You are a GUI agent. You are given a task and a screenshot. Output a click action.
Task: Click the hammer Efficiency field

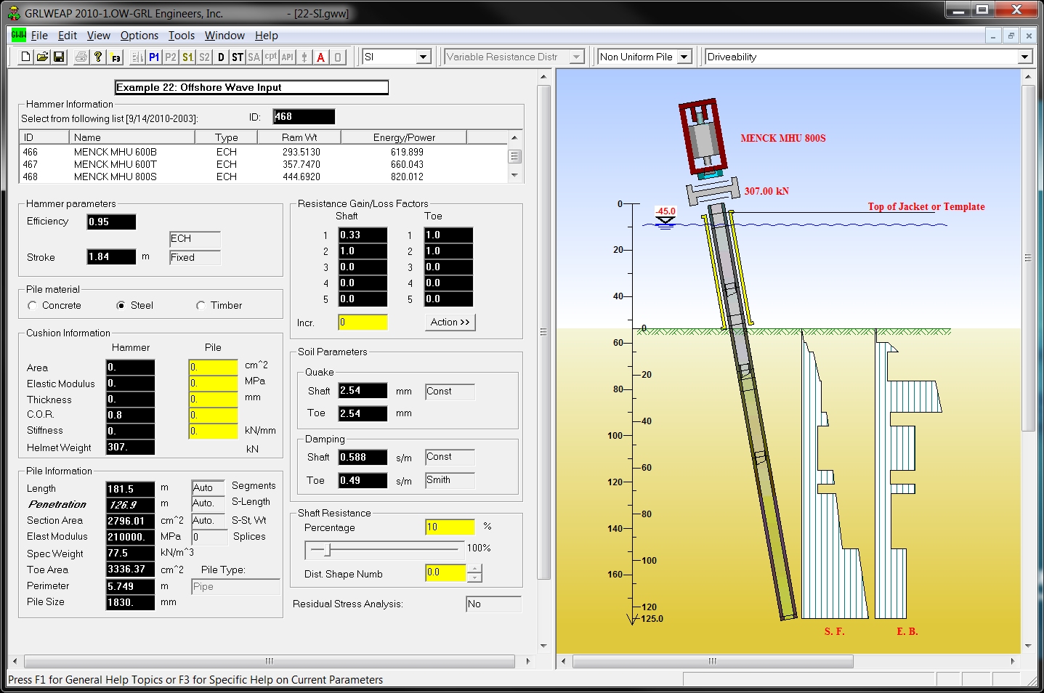(x=111, y=222)
